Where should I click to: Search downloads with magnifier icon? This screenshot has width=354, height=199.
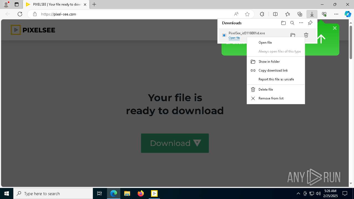[292, 23]
